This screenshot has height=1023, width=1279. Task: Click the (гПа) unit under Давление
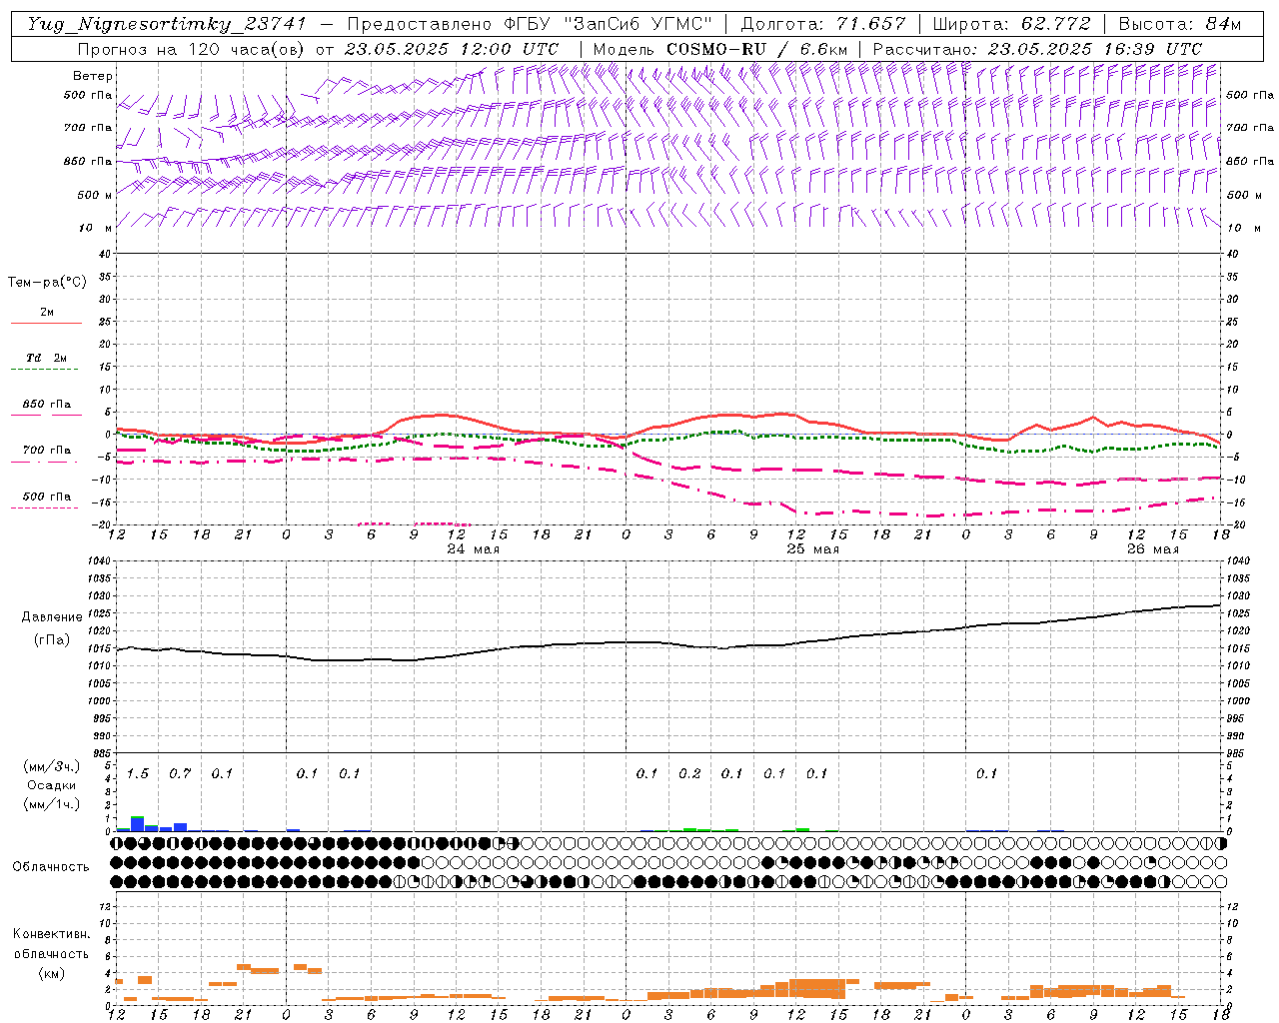pyautogui.click(x=52, y=640)
